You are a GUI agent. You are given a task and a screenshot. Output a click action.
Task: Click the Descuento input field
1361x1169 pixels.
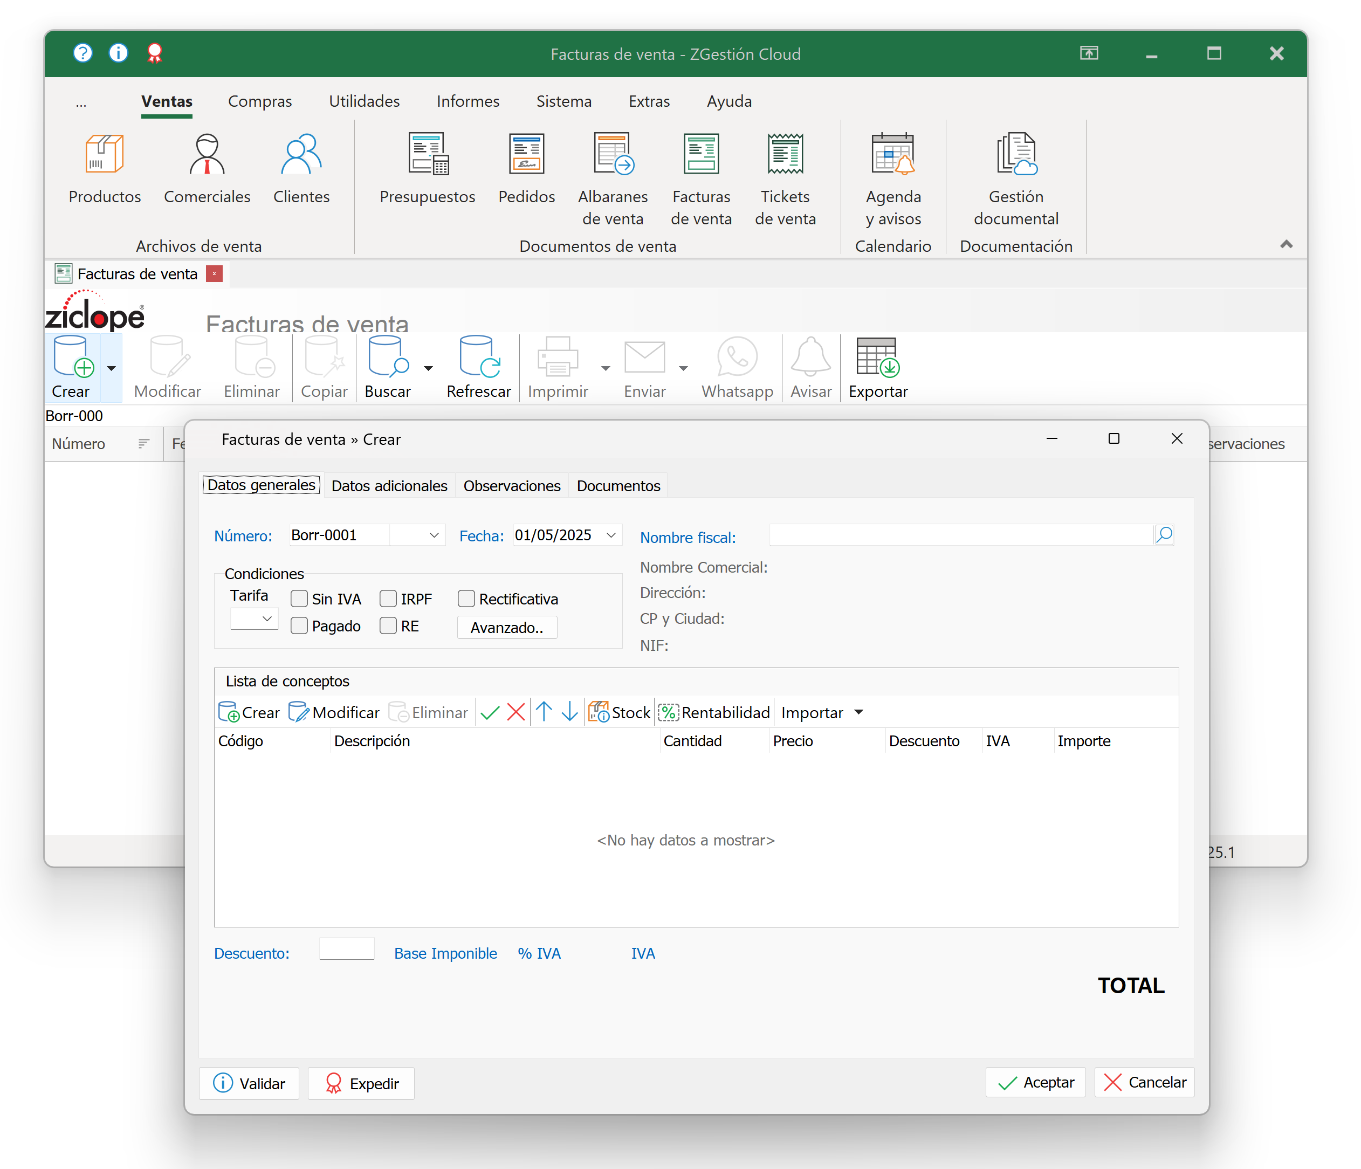point(347,949)
